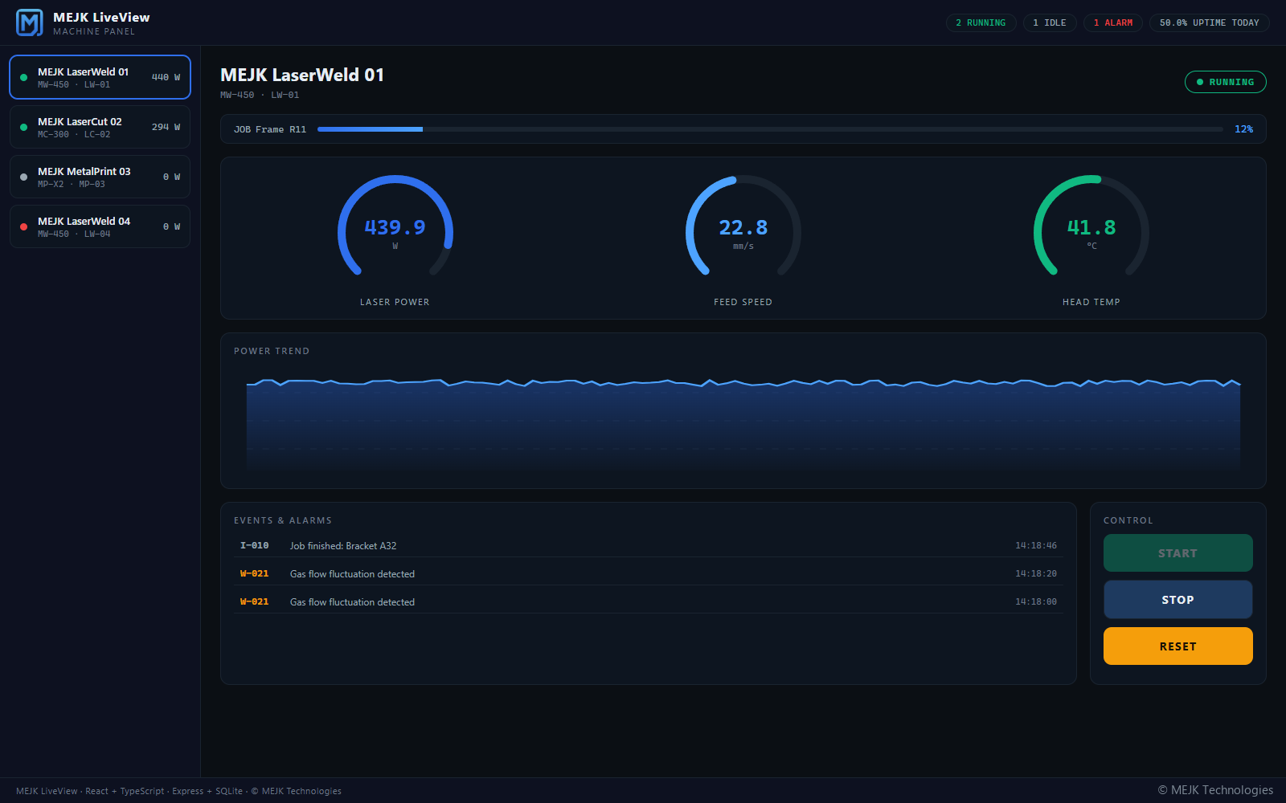Click the POWER TREND panel title
The image size is (1286, 803).
[x=272, y=351]
